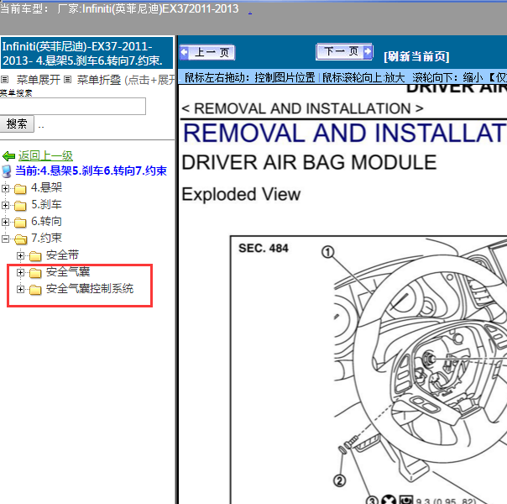Click the 菜单折叠 list icon

(x=67, y=79)
